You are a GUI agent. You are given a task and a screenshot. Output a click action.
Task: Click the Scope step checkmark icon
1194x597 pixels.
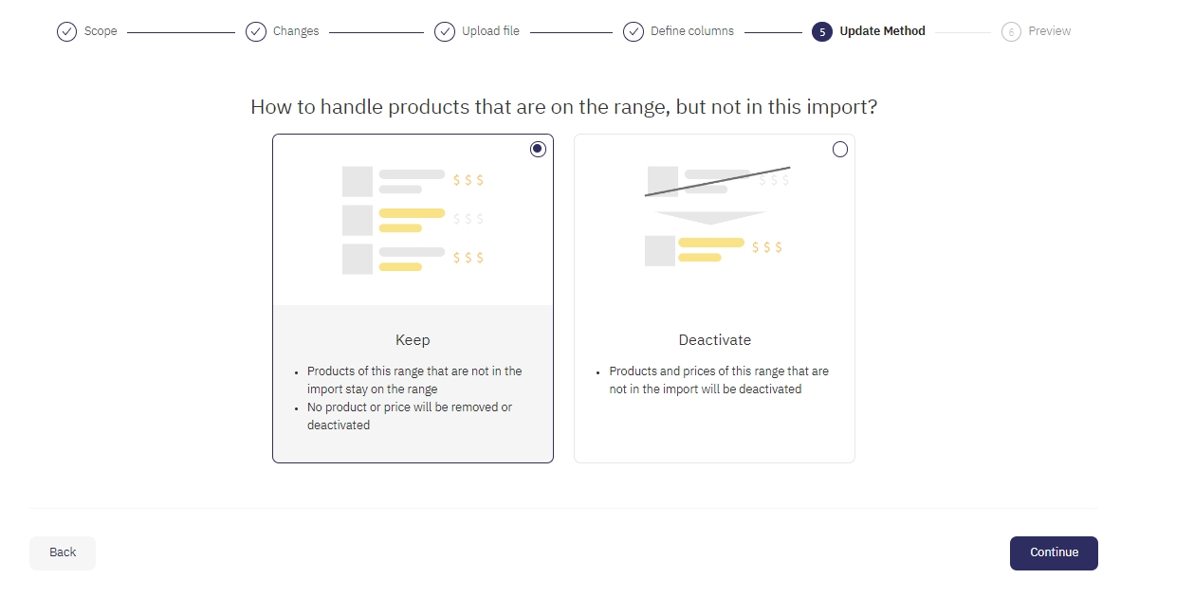(66, 31)
